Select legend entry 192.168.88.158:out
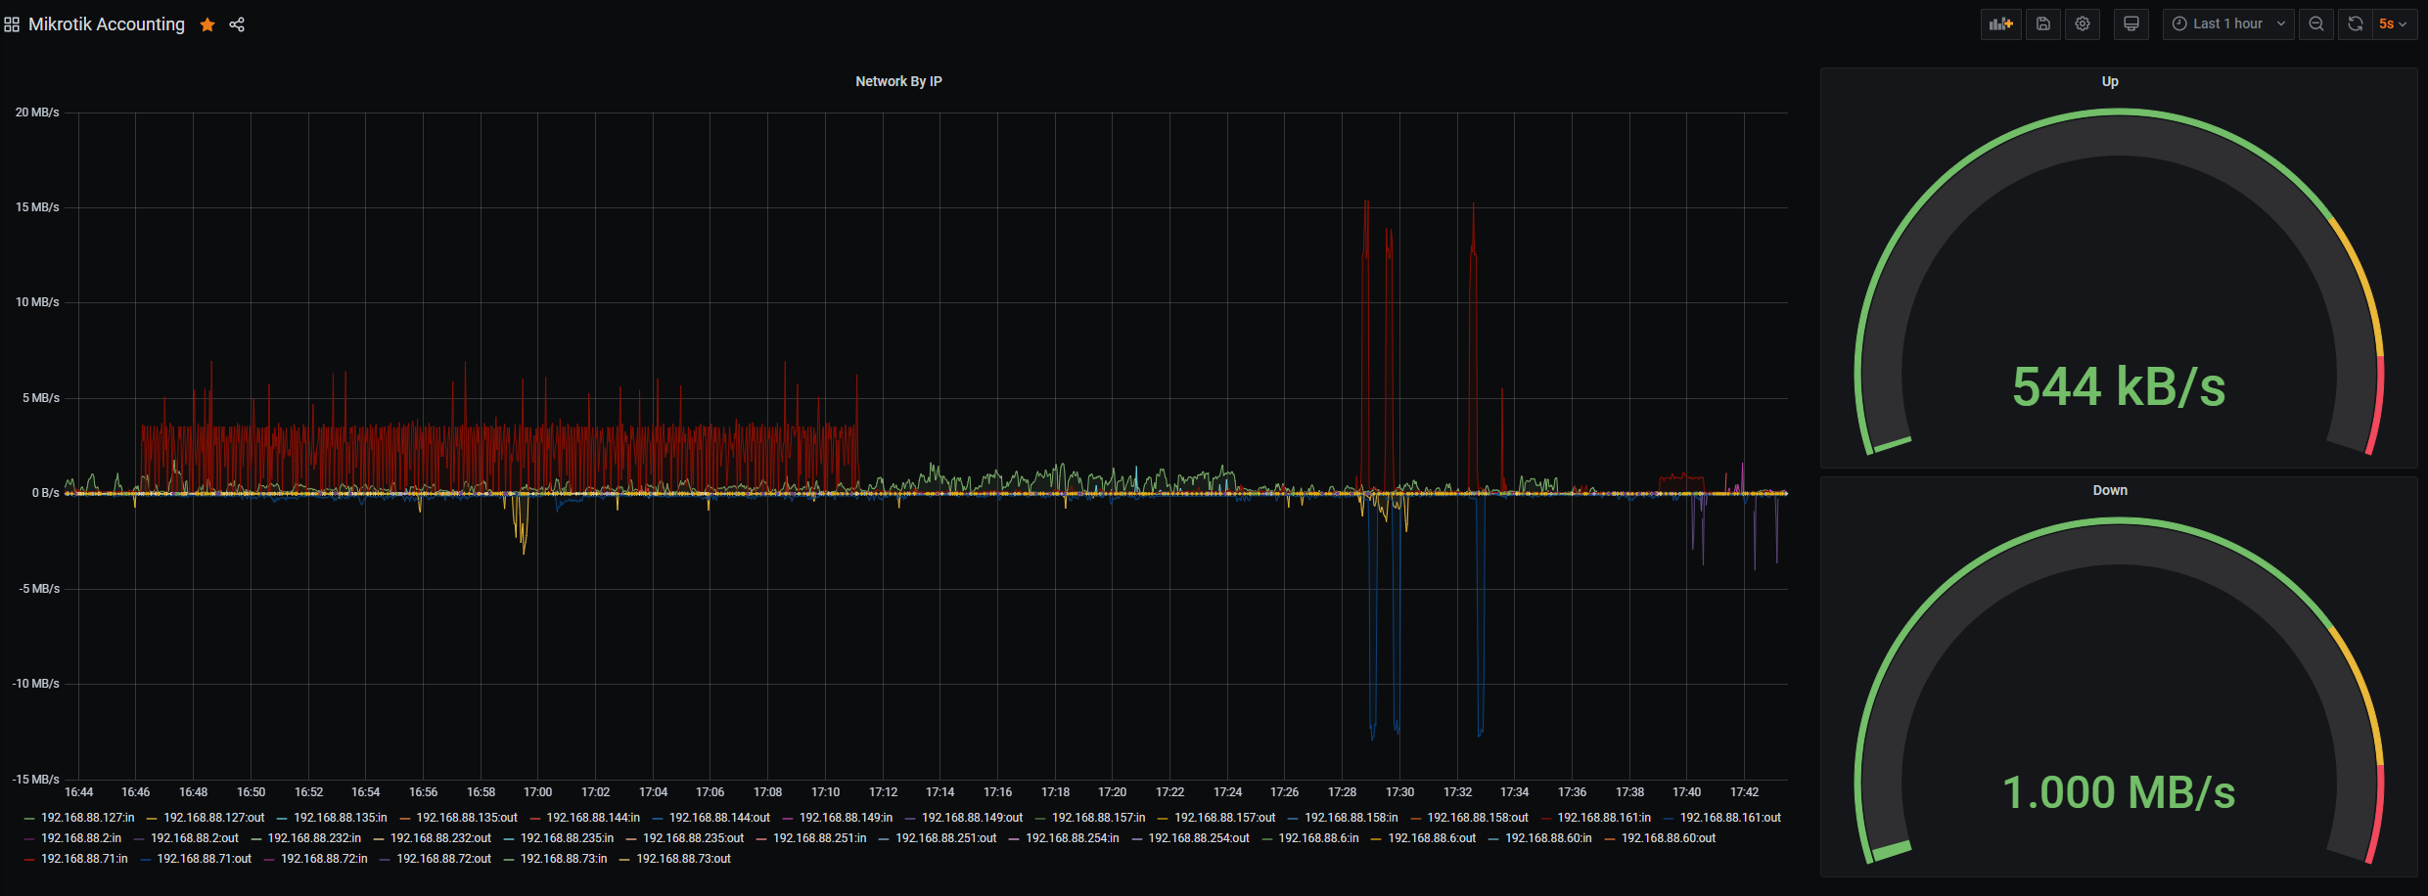2428x896 pixels. 1477,818
